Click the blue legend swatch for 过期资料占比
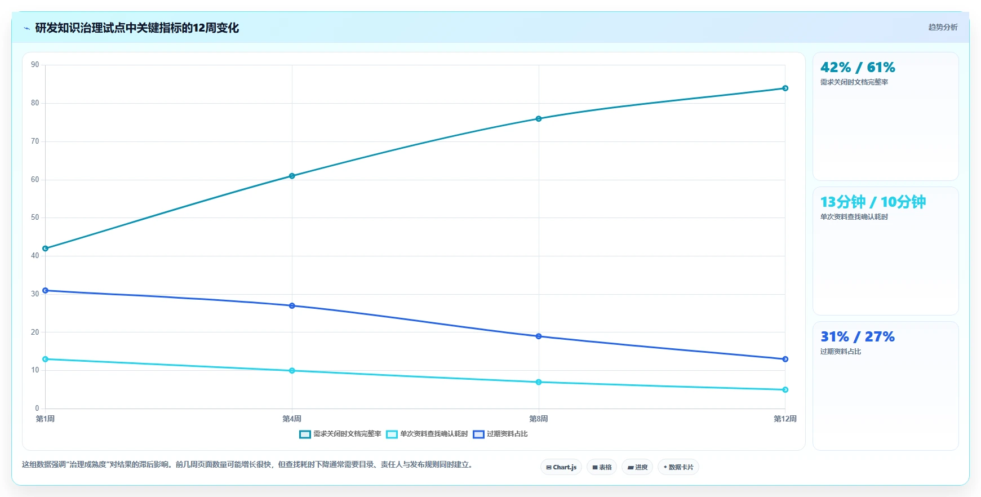Image resolution: width=981 pixels, height=497 pixels. pyautogui.click(x=478, y=434)
